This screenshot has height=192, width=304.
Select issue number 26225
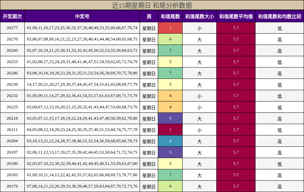pyautogui.click(x=12, y=107)
